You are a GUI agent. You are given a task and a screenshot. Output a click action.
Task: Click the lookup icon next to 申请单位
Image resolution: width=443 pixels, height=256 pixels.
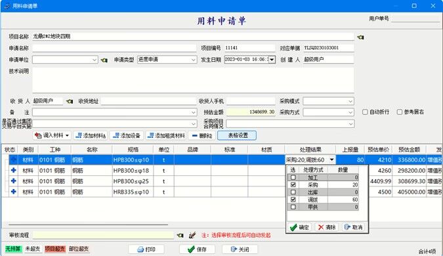click(104, 60)
